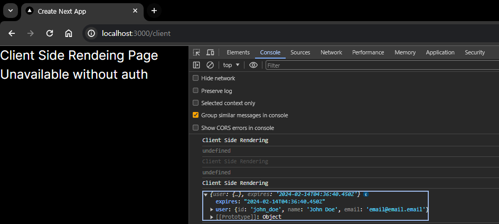Click the console Filter input field
The width and height of the screenshot is (499, 224).
click(382, 65)
